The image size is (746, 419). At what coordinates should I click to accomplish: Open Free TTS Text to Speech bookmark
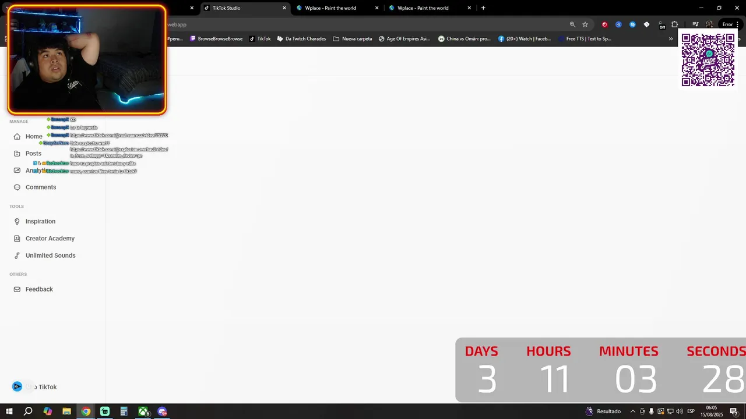(585, 39)
